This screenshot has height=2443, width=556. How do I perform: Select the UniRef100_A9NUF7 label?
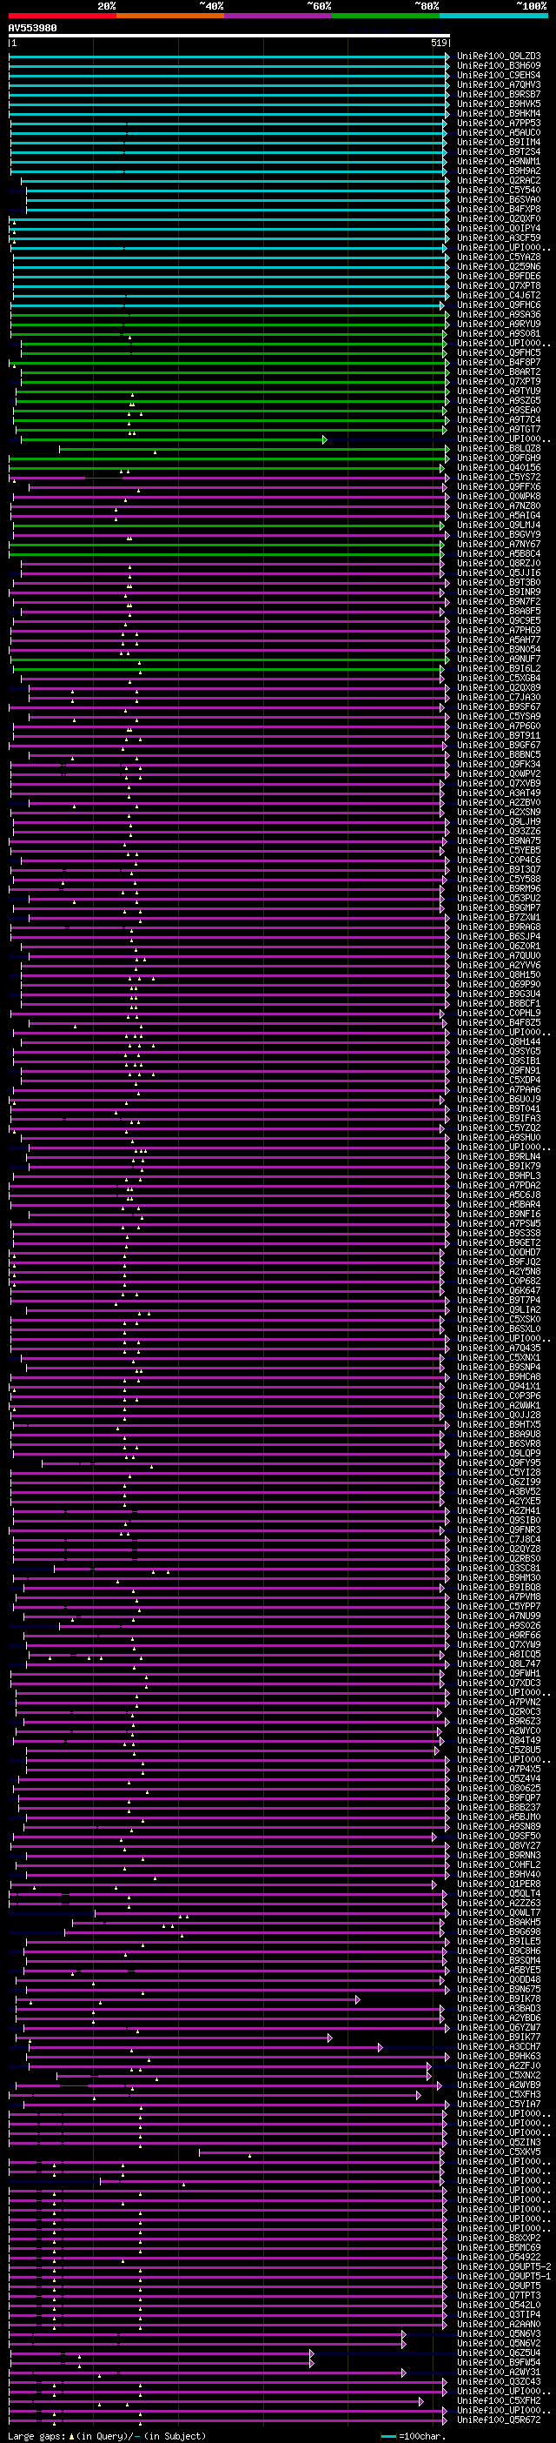(500, 659)
